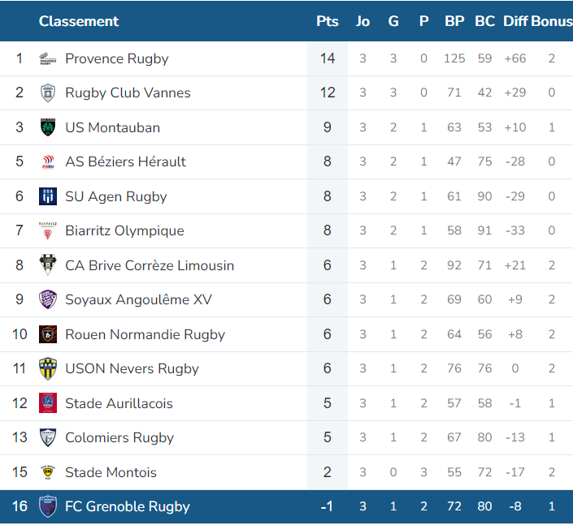Select the highlighted FC Grenoble Rugby row
Image resolution: width=573 pixels, height=525 pixels.
tap(286, 507)
